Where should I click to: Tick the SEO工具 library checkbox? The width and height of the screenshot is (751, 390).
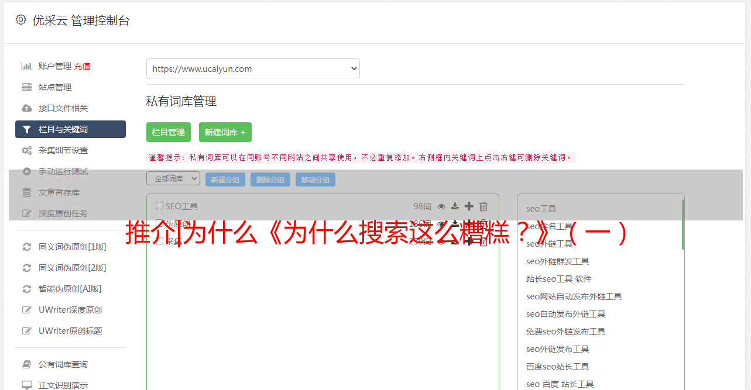159,206
